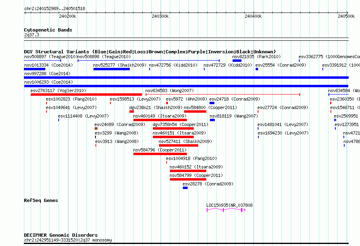Screen dimensions: 360x246
Task: Open esv1049641 (Levy2007) variant
Action: pos(71,107)
